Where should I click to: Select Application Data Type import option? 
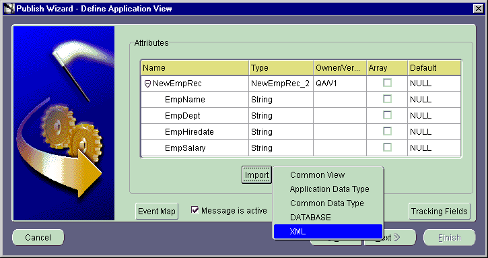point(328,189)
